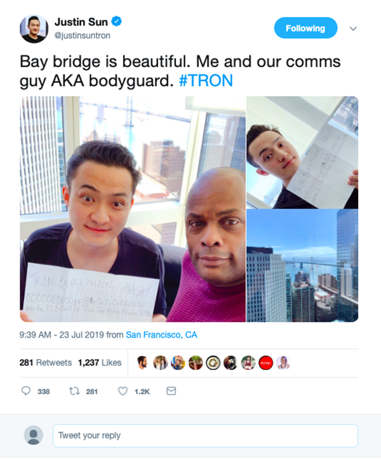
Task: Click the @justinsuntron handle
Action: point(83,36)
